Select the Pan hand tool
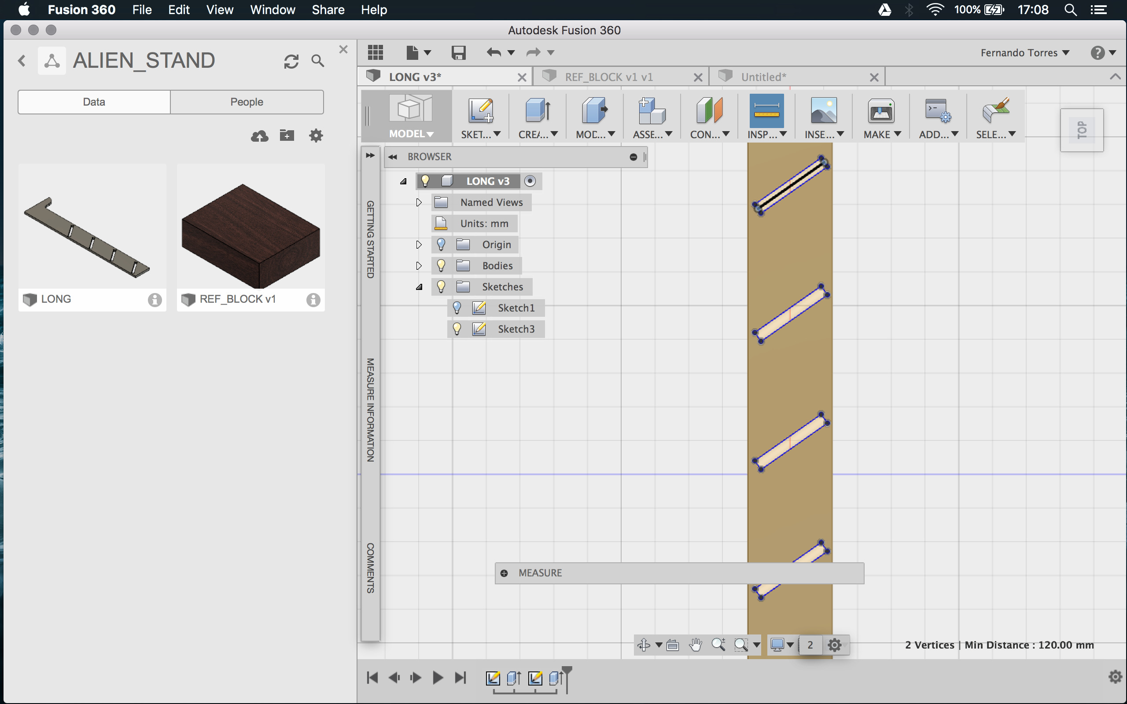Viewport: 1127px width, 704px height. click(x=696, y=645)
